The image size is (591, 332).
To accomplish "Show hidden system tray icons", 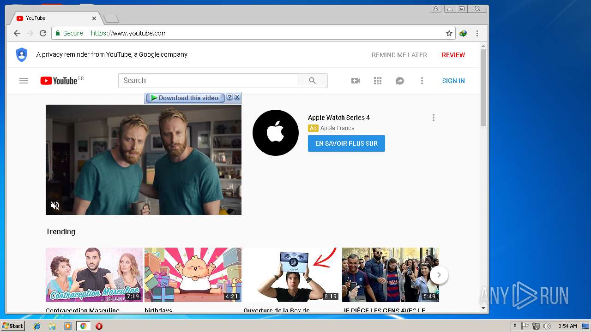I will [x=515, y=326].
